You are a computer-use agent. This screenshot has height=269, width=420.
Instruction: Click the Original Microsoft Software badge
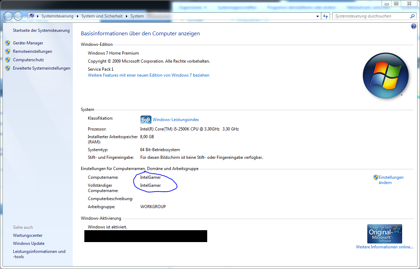click(385, 234)
